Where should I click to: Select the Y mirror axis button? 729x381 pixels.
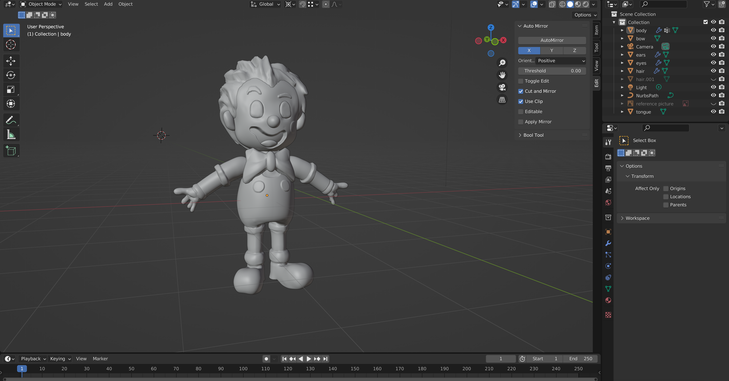(x=552, y=50)
